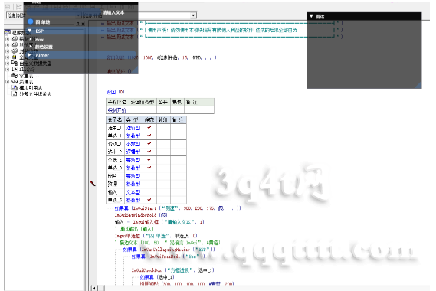Expand the 自定义数据类型 tree node
The width and height of the screenshot is (436, 291).
(x=7, y=64)
